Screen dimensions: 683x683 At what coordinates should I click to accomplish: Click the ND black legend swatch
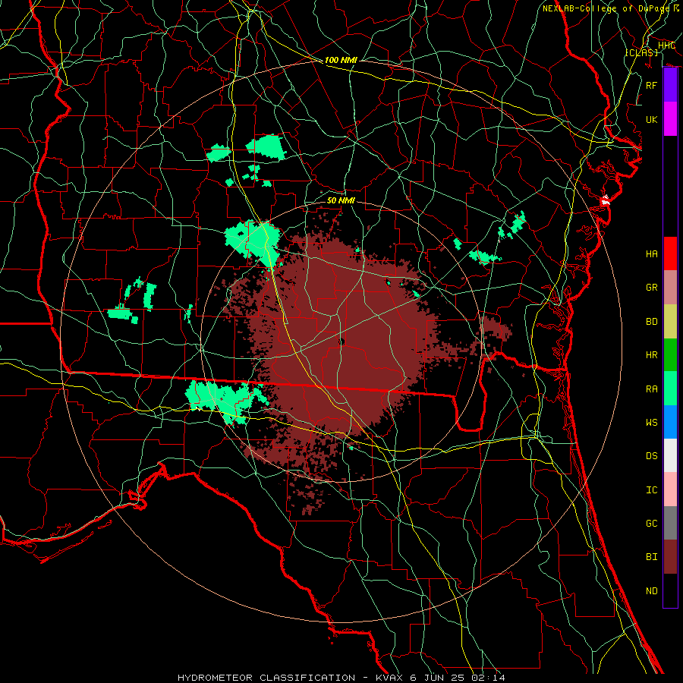(x=670, y=590)
